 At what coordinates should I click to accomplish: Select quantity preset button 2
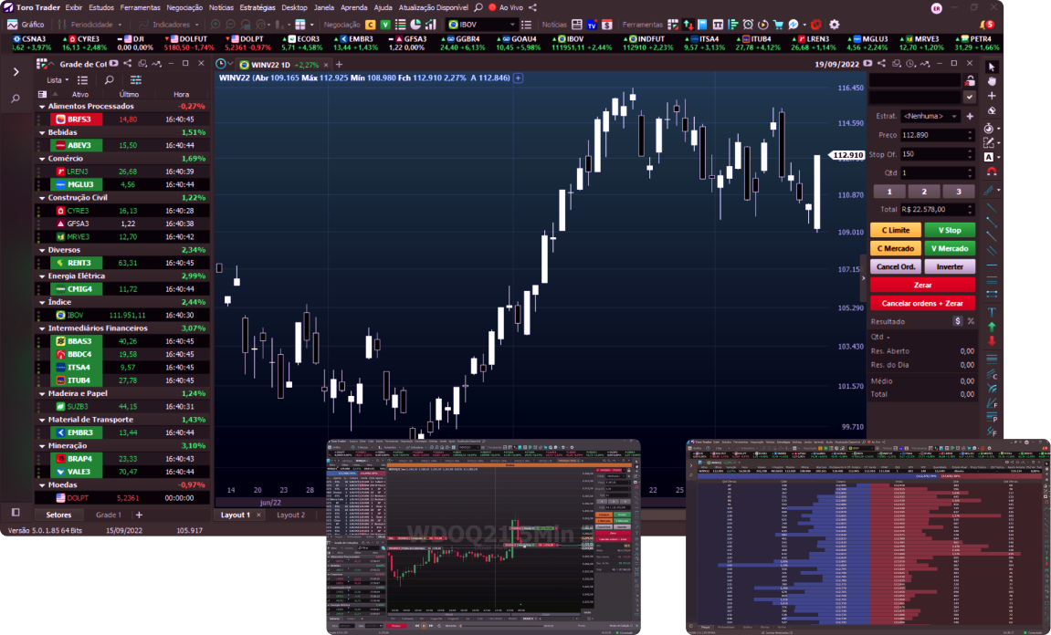click(924, 192)
